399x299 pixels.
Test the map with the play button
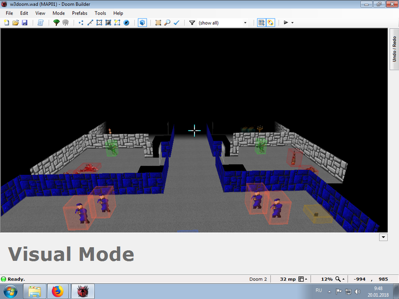(x=286, y=22)
